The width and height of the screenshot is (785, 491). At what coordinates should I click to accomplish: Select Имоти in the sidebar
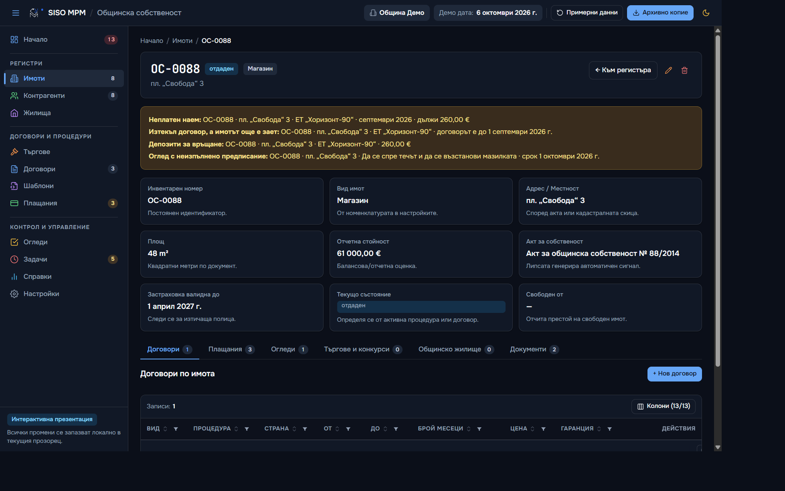64,78
